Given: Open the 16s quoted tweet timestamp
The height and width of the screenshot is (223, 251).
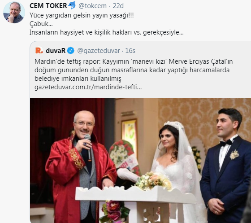Looking at the screenshot, I should pos(130,51).
